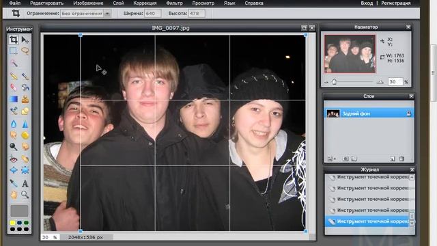Open the Справка menu

254,3
